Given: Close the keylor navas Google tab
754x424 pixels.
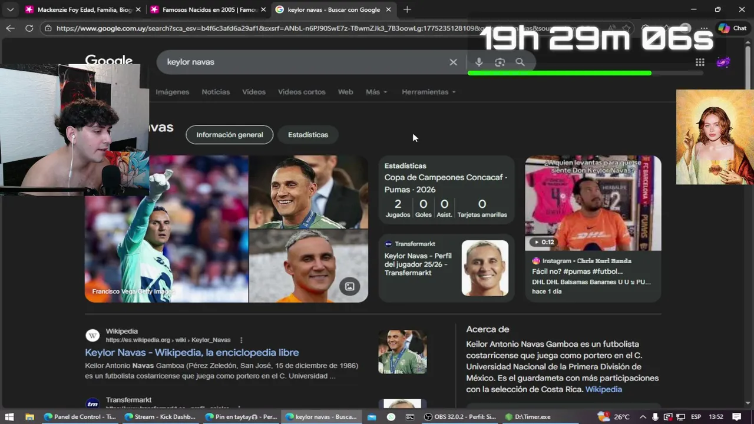Looking at the screenshot, I should pyautogui.click(x=388, y=9).
